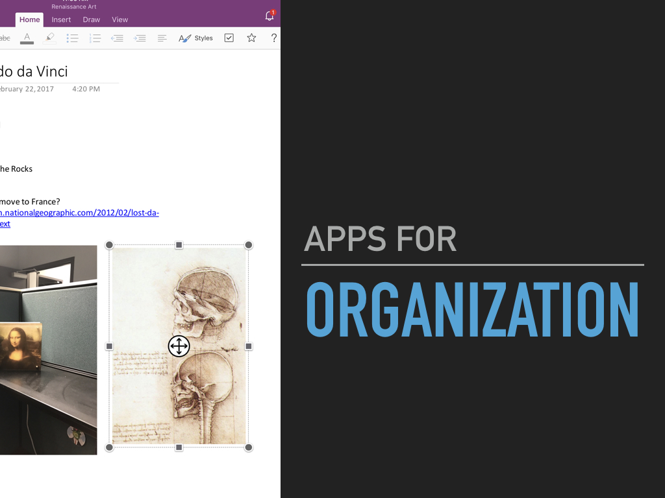Select the Mona Lisa cubicle photo

pos(48,350)
